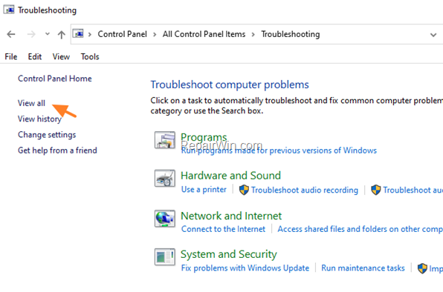Go up one folder level arrow

(x=61, y=34)
